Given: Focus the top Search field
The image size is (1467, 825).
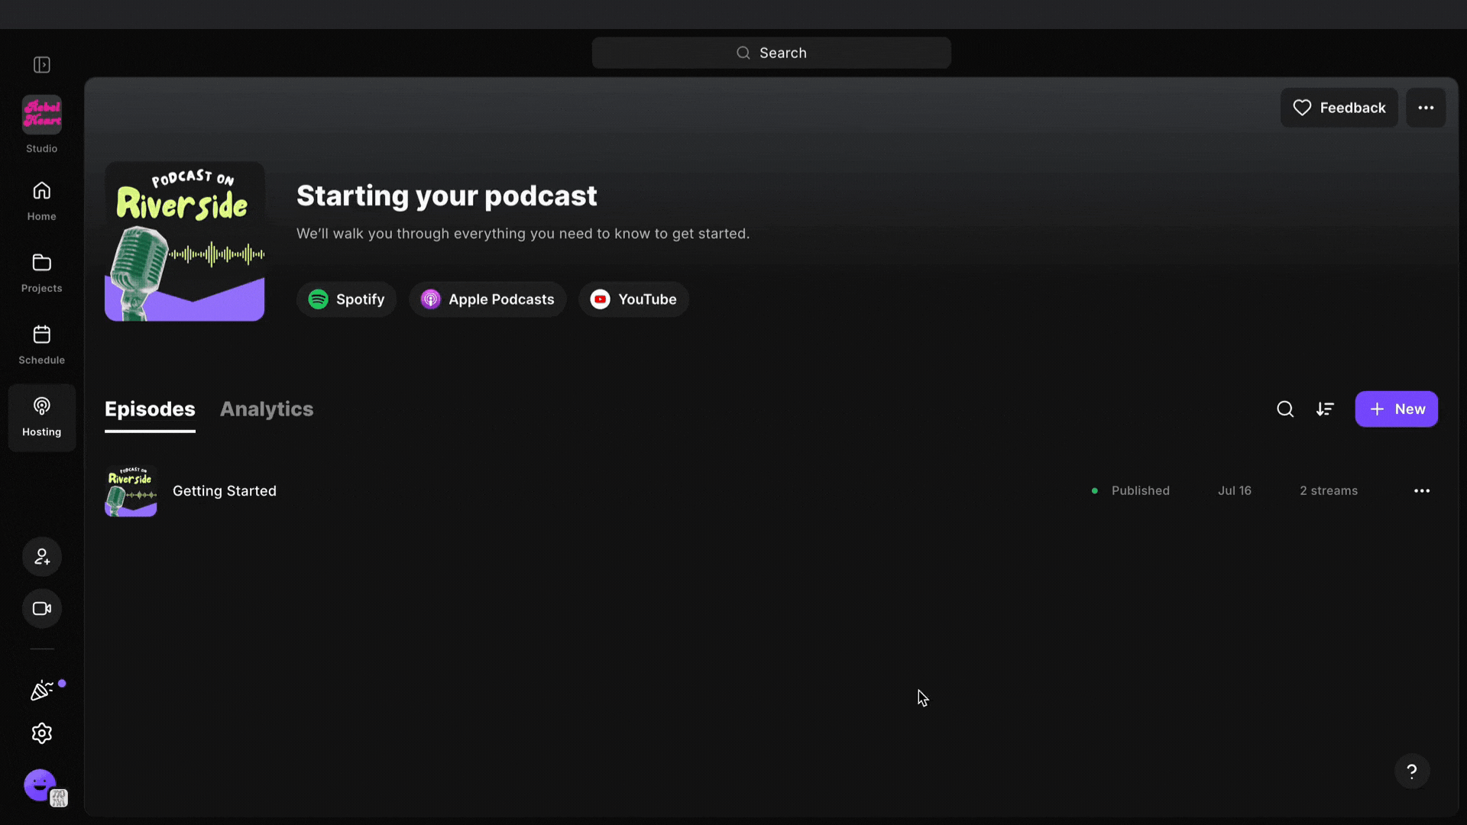Looking at the screenshot, I should (771, 53).
